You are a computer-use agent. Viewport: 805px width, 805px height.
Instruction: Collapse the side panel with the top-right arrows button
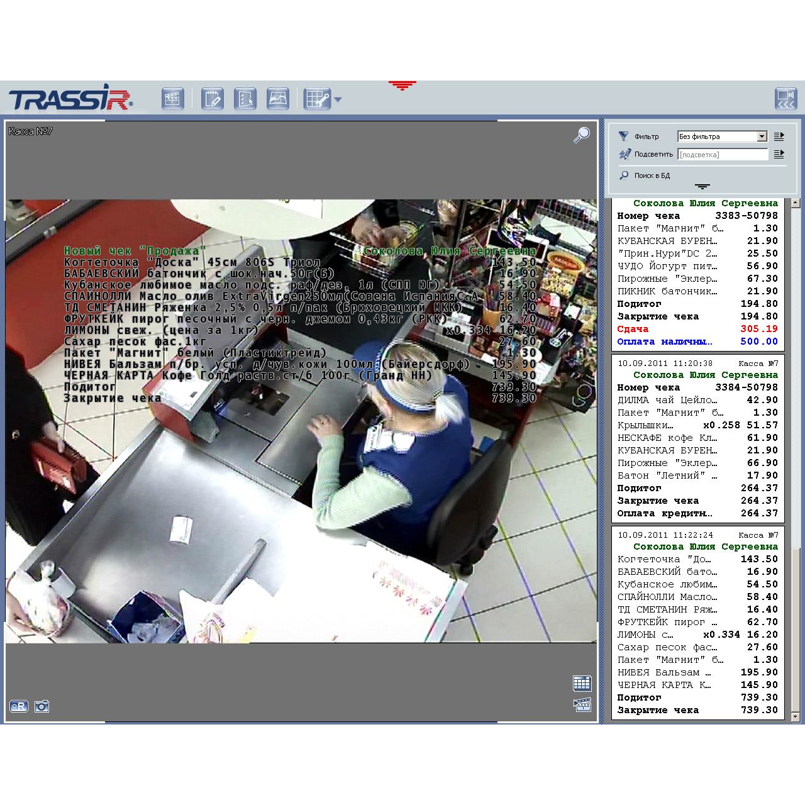(x=786, y=99)
